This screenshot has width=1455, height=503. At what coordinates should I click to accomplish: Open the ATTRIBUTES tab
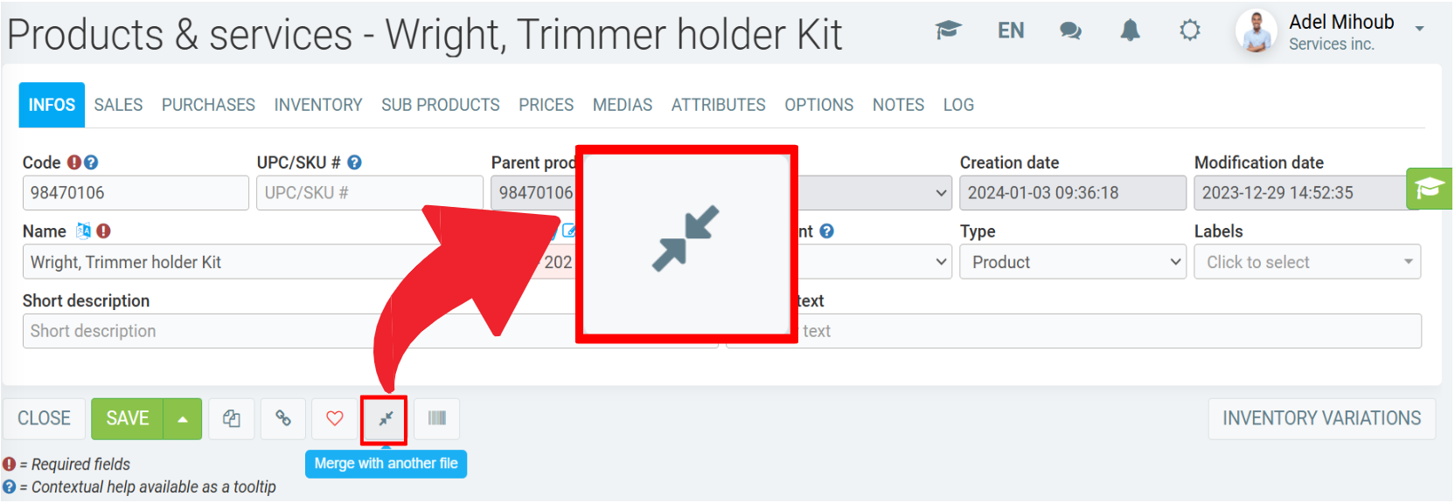[718, 105]
